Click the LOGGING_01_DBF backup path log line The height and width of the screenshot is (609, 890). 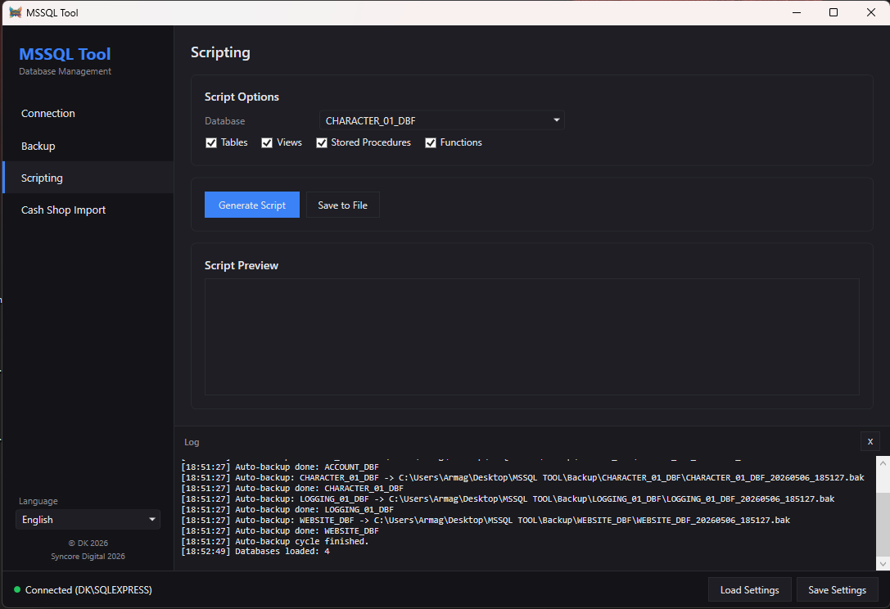508,498
